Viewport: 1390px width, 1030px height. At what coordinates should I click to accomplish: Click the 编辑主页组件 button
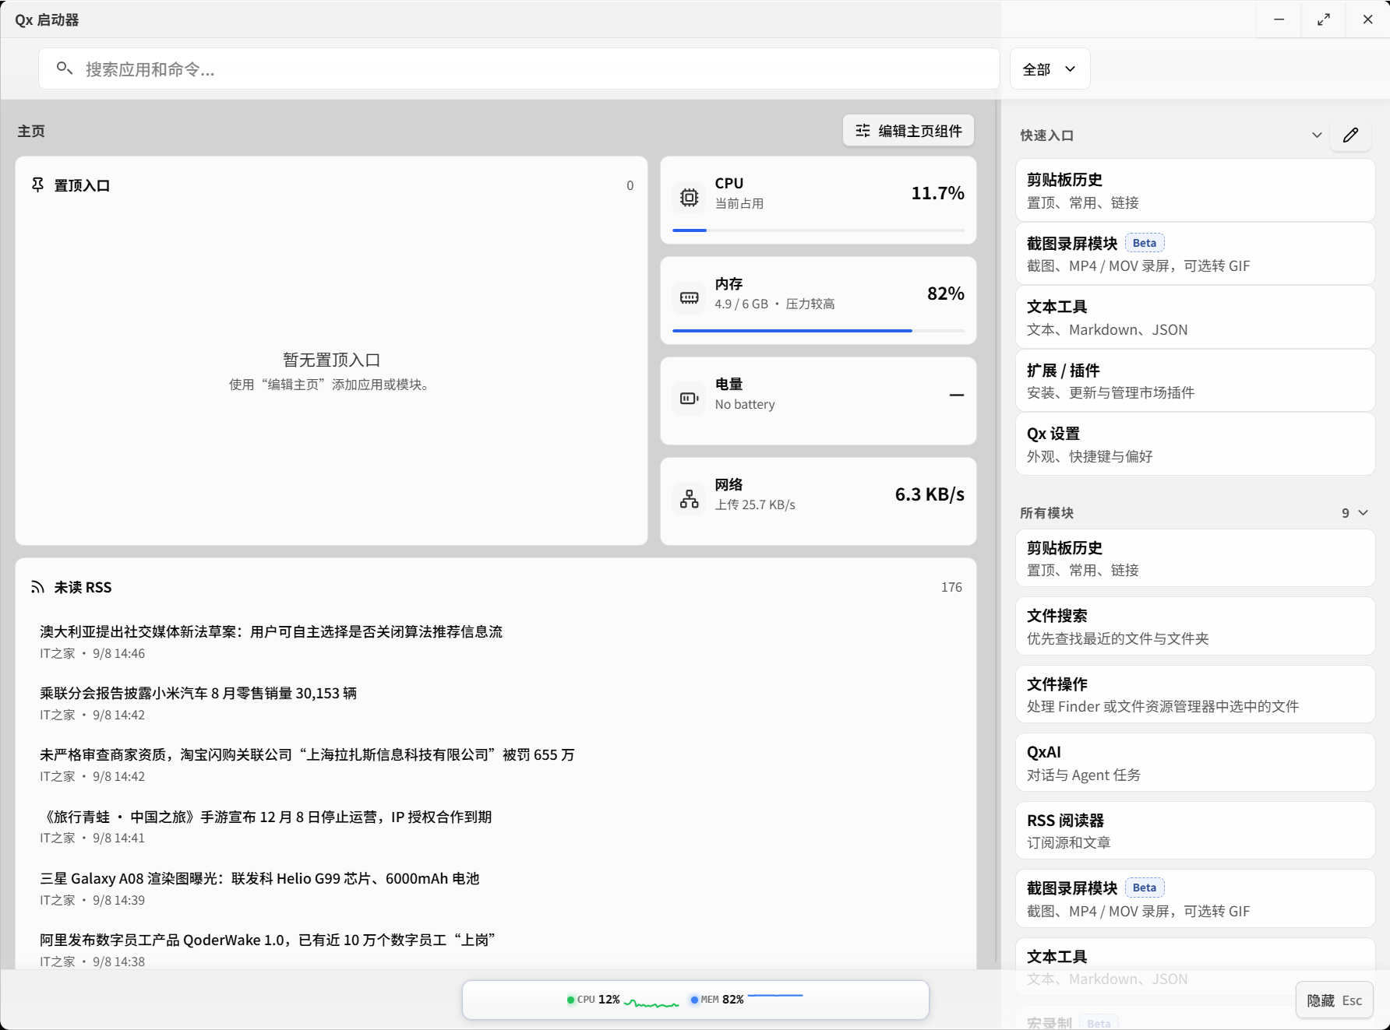coord(908,131)
